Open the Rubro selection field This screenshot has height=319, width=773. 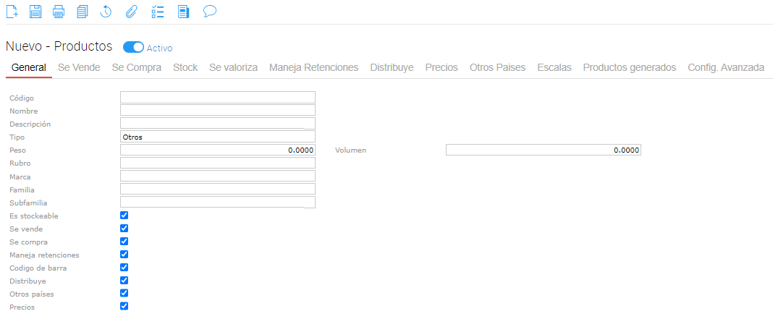click(217, 163)
